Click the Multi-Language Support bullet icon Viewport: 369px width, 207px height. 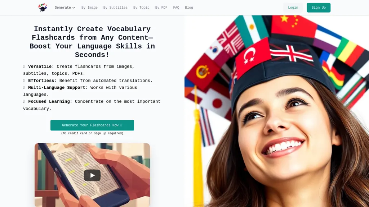coord(24,88)
